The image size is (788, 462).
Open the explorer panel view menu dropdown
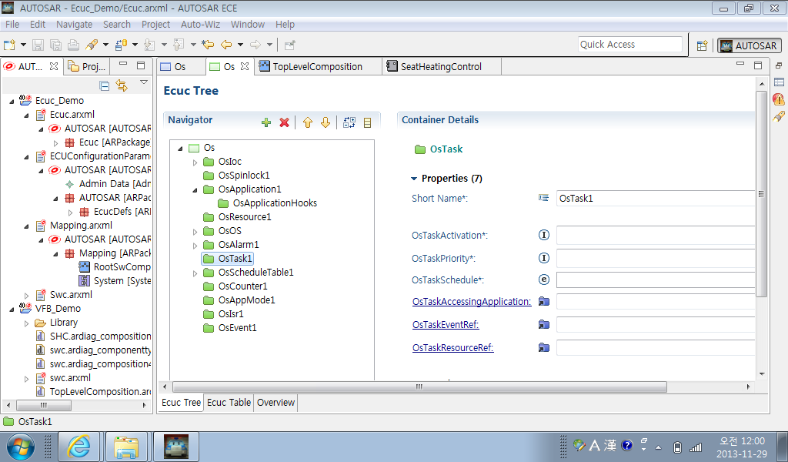pos(144,82)
